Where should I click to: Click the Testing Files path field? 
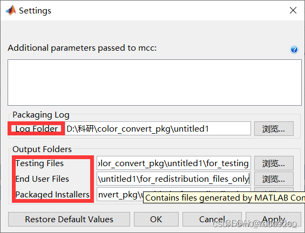[174, 163]
